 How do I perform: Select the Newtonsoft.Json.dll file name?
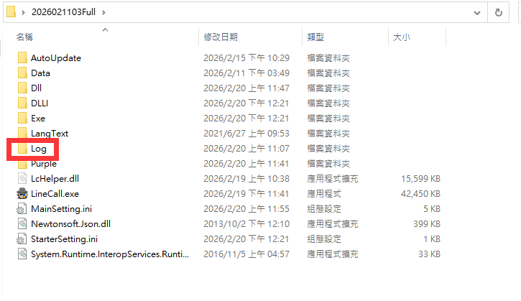click(70, 224)
